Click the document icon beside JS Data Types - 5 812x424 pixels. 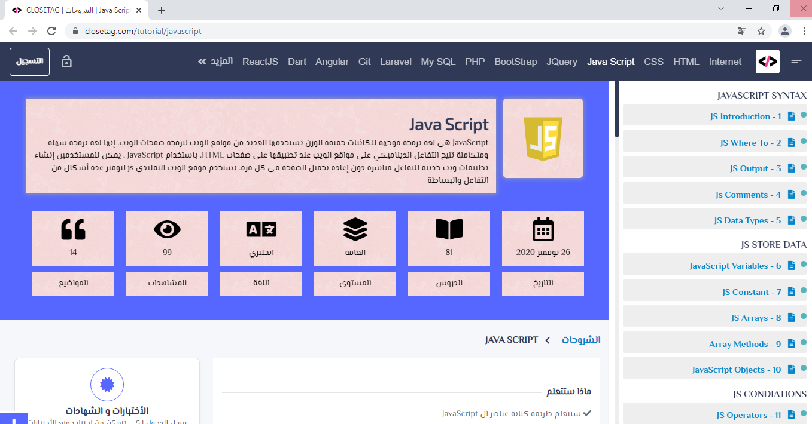coord(792,220)
